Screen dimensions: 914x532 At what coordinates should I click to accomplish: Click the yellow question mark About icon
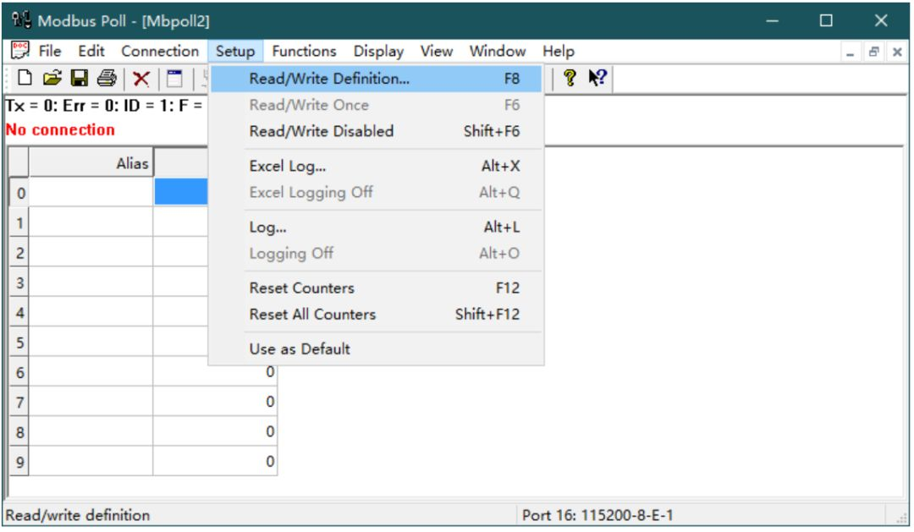[570, 78]
